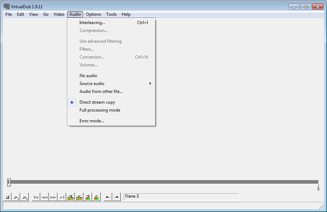The height and width of the screenshot is (212, 327).
Task: Open the File menu
Action: click(x=9, y=14)
